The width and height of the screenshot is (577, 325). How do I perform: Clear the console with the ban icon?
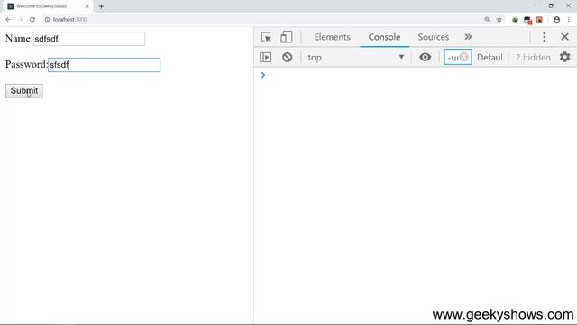pyautogui.click(x=288, y=57)
